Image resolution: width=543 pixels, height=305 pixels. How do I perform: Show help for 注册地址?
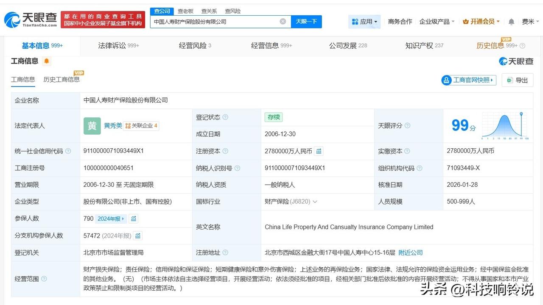[x=225, y=252]
